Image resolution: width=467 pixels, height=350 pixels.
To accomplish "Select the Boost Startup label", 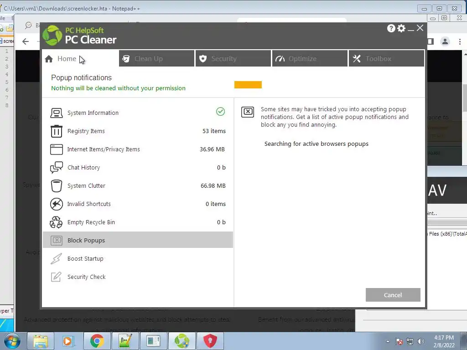I will [85, 259].
